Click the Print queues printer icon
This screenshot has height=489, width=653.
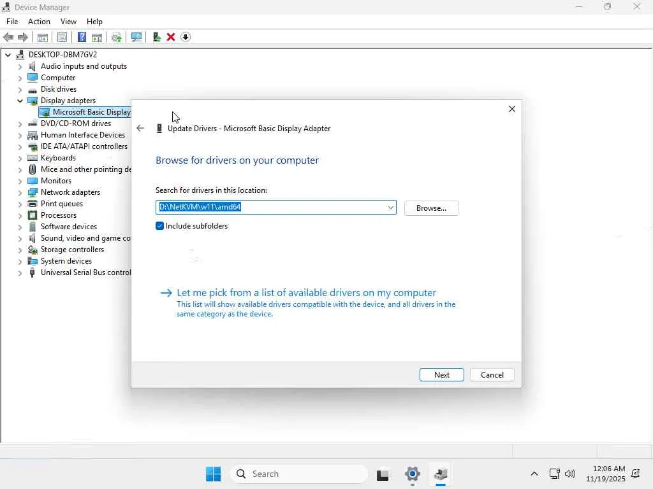(x=32, y=203)
